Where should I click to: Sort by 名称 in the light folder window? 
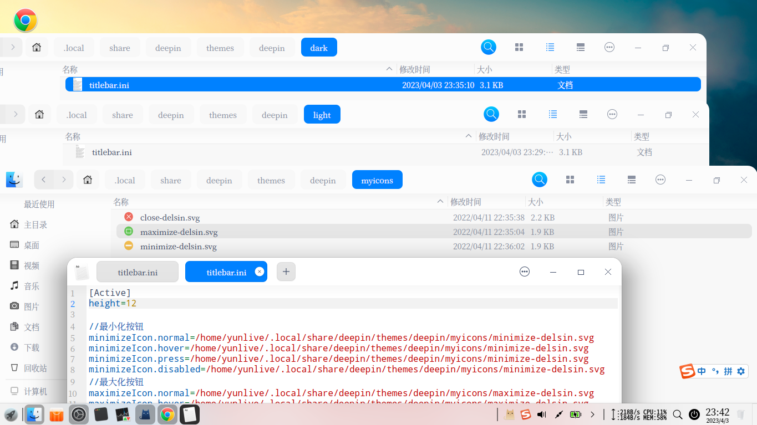click(x=73, y=137)
